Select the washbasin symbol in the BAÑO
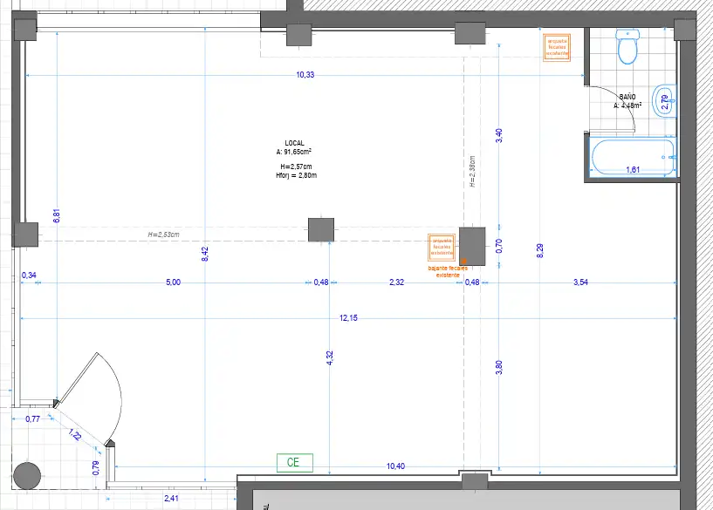This screenshot has width=713, height=510. coord(664,101)
